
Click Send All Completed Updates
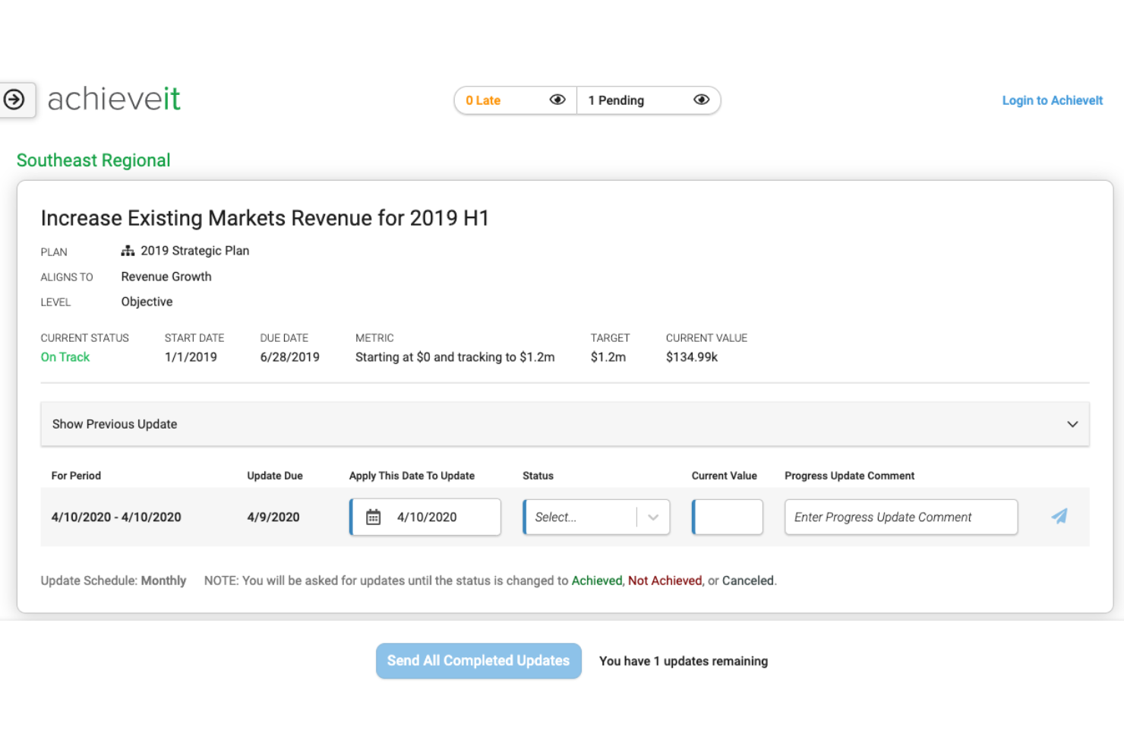(x=478, y=660)
